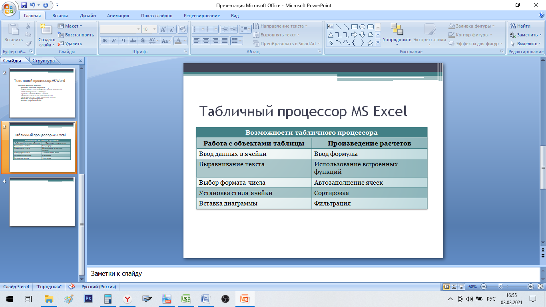This screenshot has width=546, height=307.
Task: Decrease font size with the small A icon
Action: click(172, 29)
